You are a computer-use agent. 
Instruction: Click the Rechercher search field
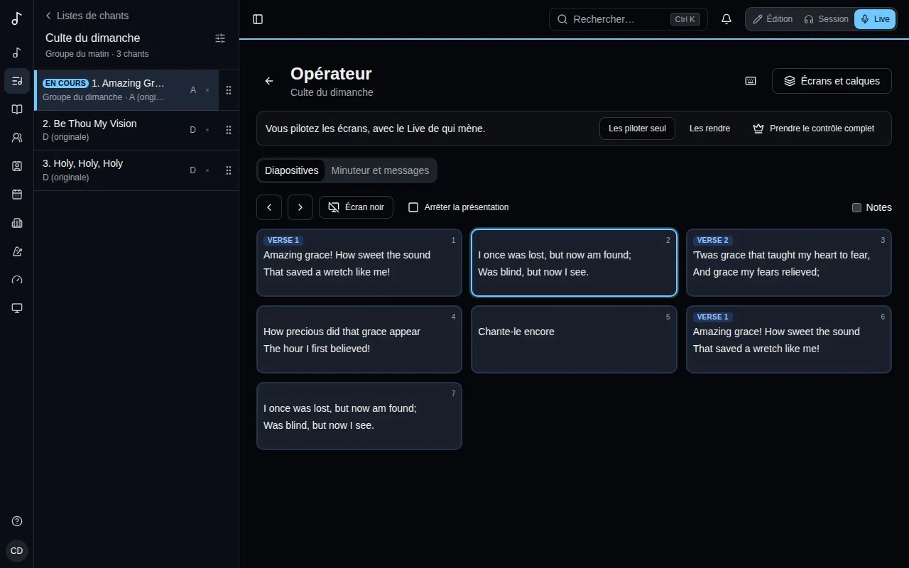click(x=628, y=19)
